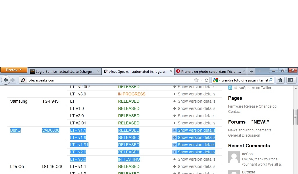The image size is (298, 174).
Task: Click the "Recent Comments" heading
Action: pyautogui.click(x=249, y=146)
